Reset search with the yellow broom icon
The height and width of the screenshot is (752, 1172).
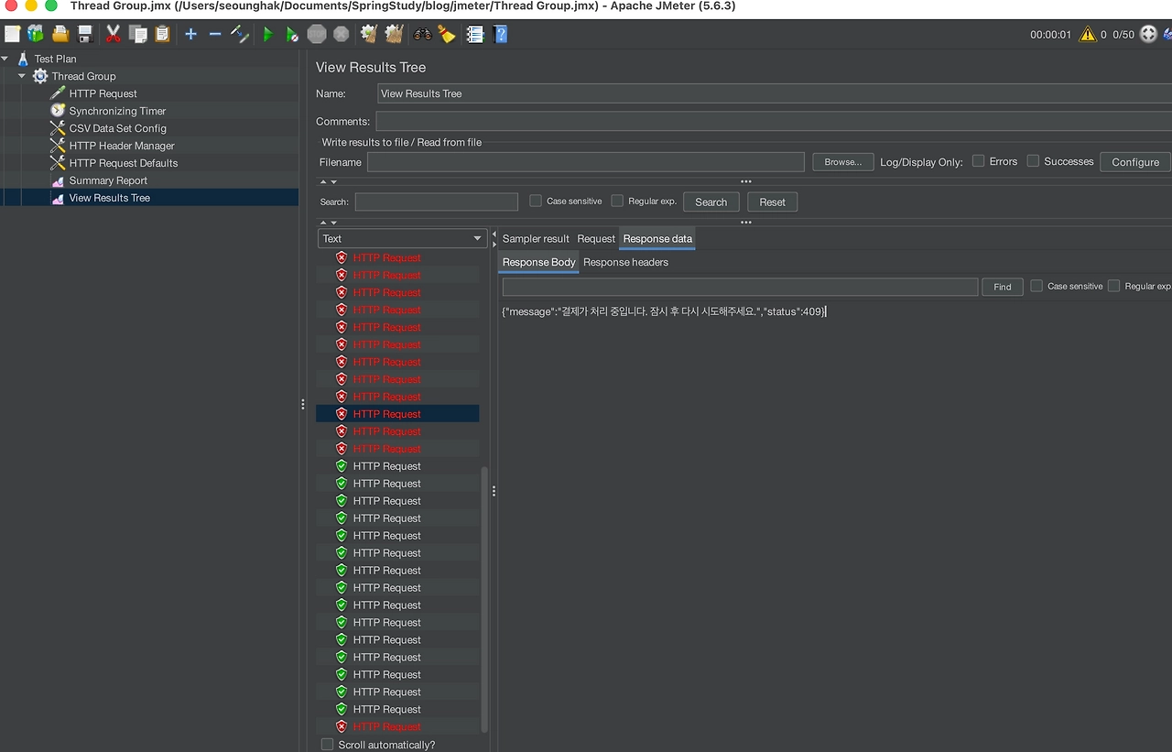click(x=447, y=34)
